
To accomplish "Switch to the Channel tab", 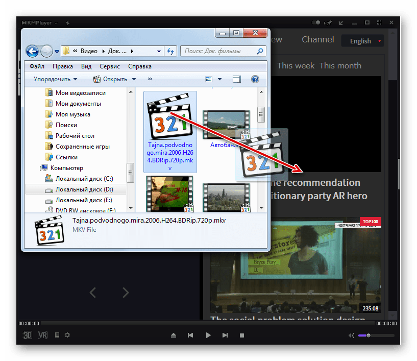I will [317, 39].
